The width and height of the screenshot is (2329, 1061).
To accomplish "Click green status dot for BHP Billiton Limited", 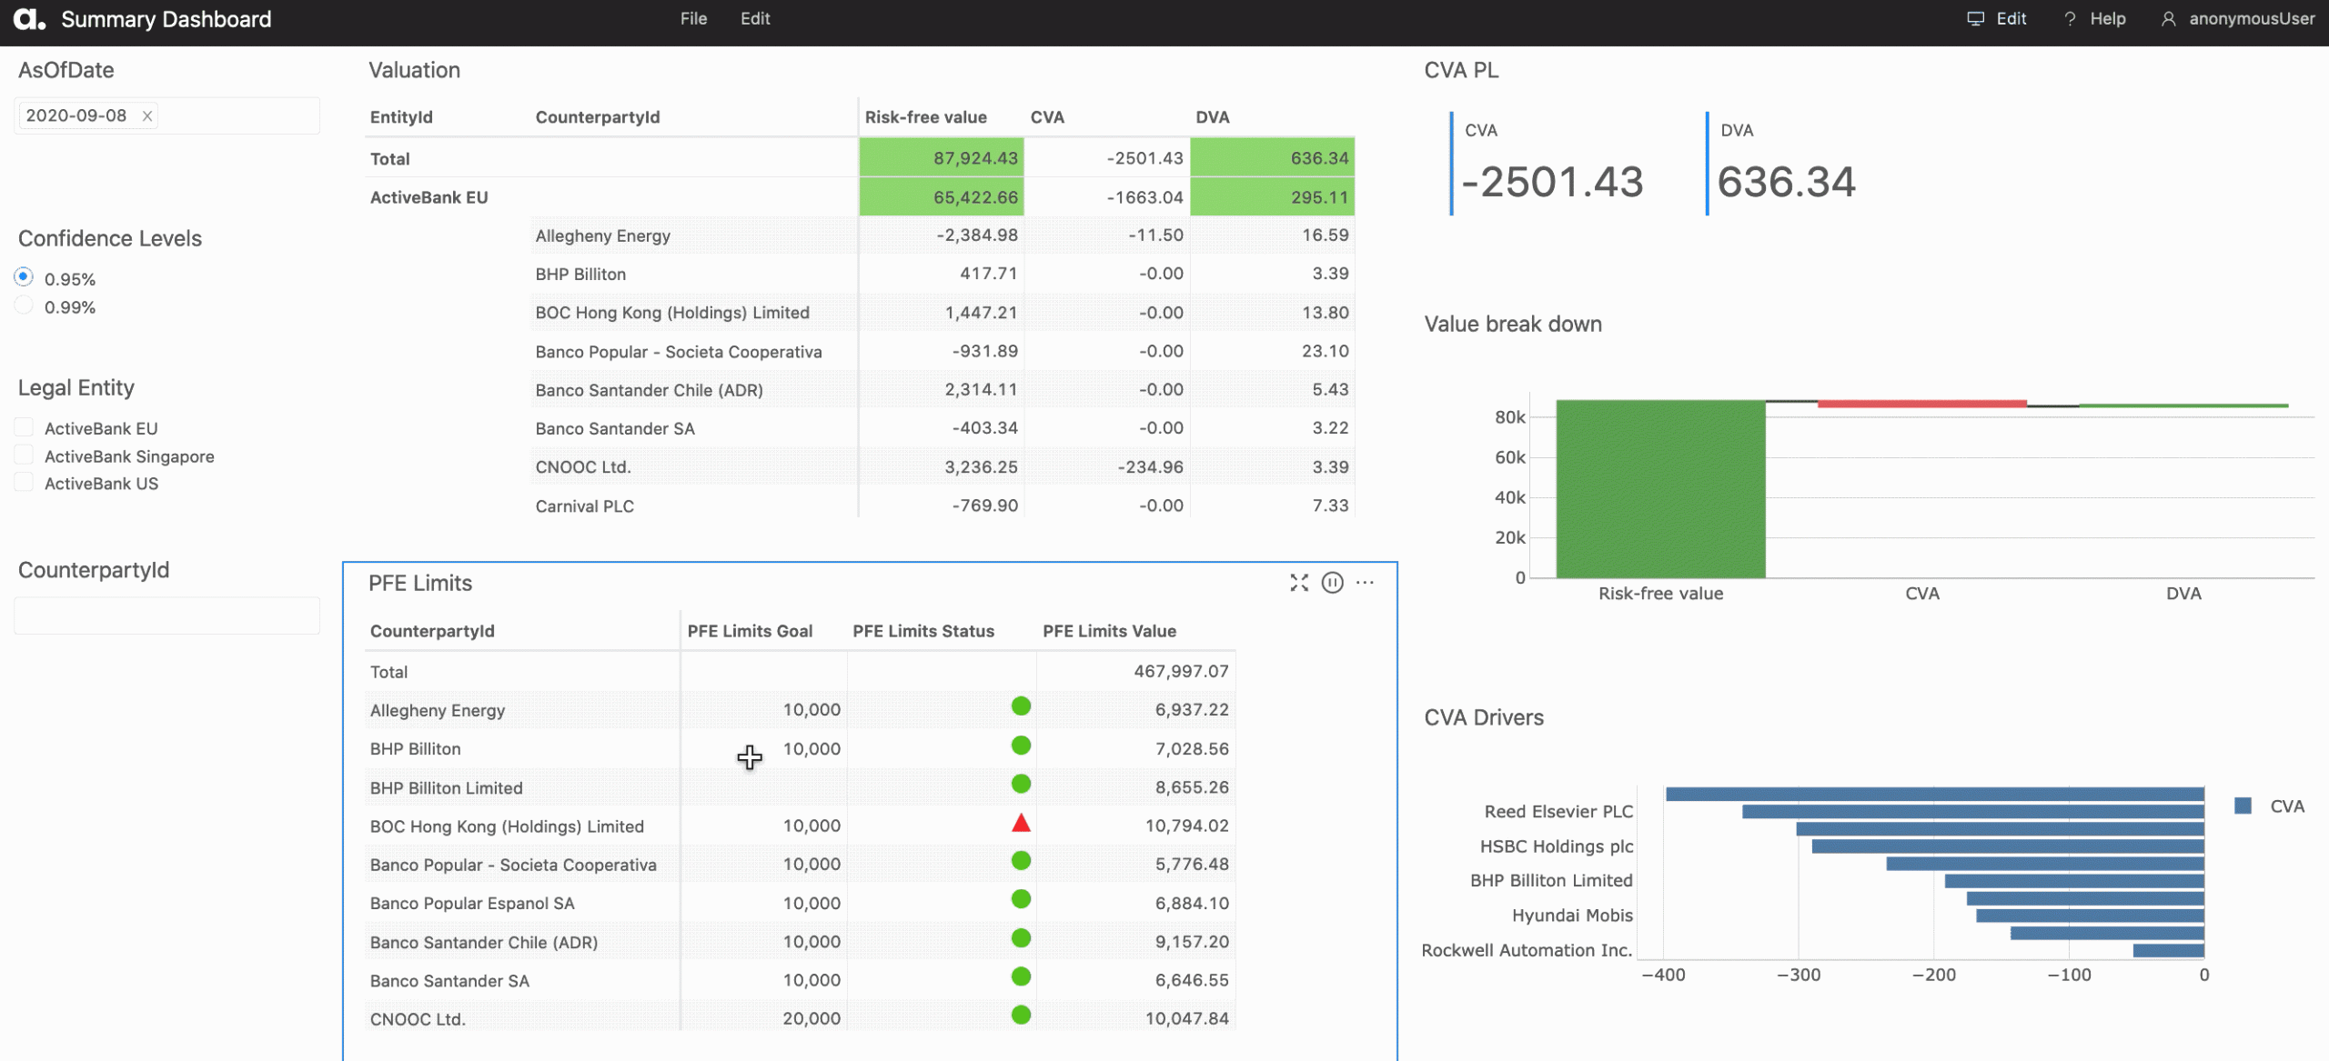I will point(1021,784).
